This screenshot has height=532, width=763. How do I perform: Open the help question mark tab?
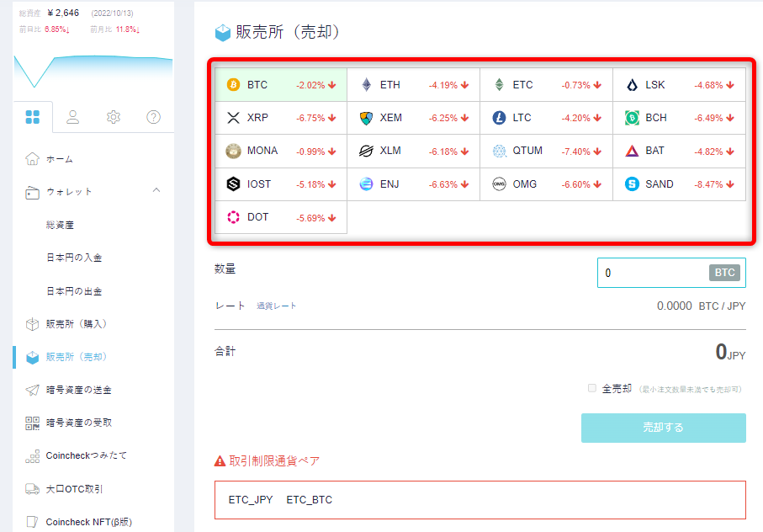click(x=153, y=117)
